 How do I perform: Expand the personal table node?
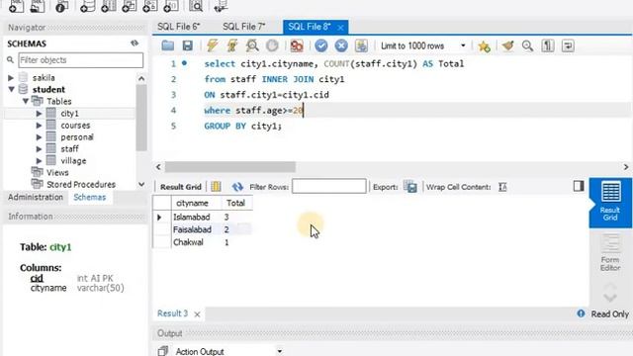[x=39, y=137]
